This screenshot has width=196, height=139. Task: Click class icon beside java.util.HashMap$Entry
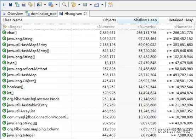4,45
